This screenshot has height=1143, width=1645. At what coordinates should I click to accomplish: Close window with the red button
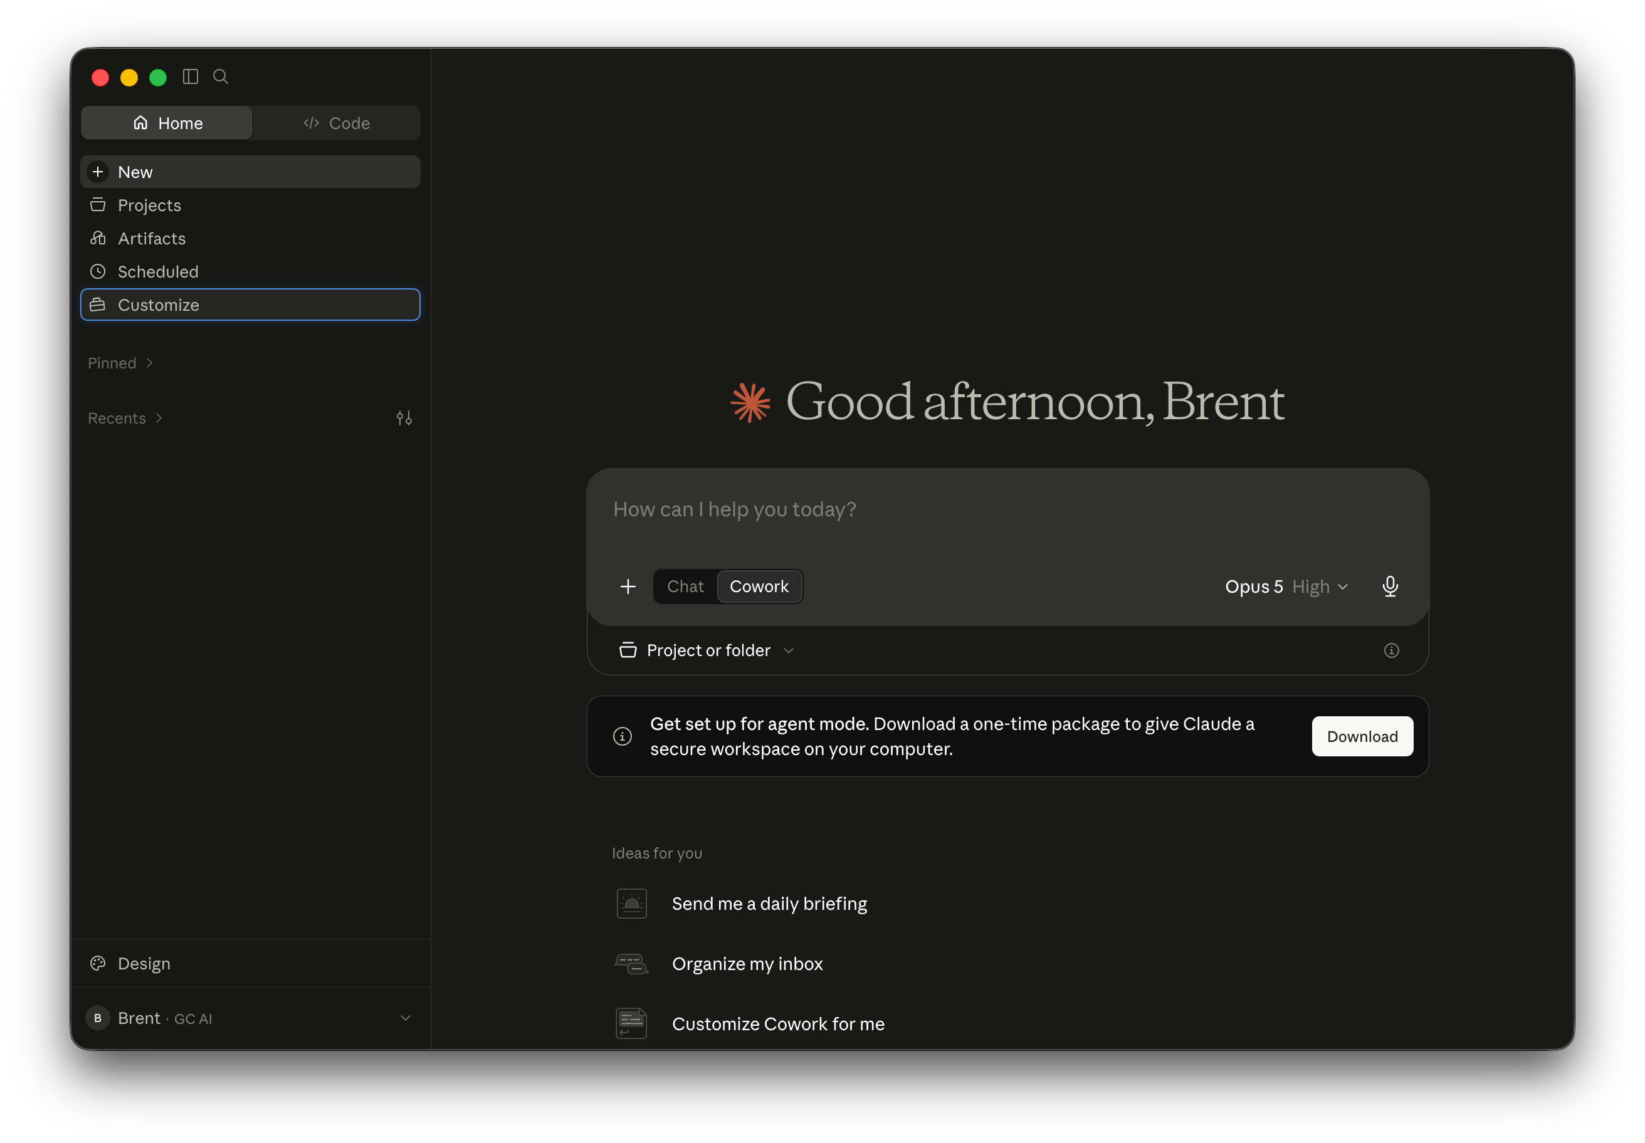pos(100,77)
